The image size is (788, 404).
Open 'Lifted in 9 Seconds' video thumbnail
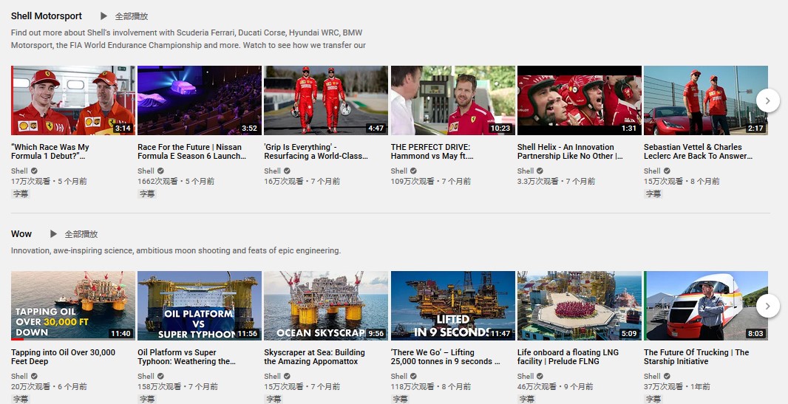coord(453,306)
